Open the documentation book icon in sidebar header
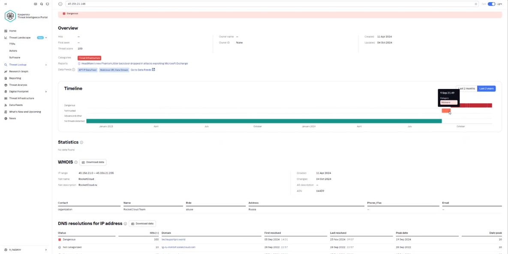The width and height of the screenshot is (508, 254). point(35,4)
